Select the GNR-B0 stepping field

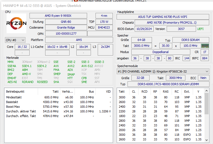(66, 22)
